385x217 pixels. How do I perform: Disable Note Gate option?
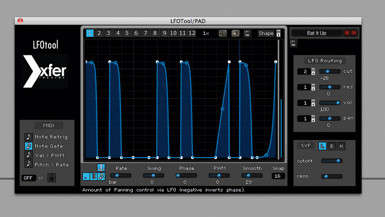29,146
